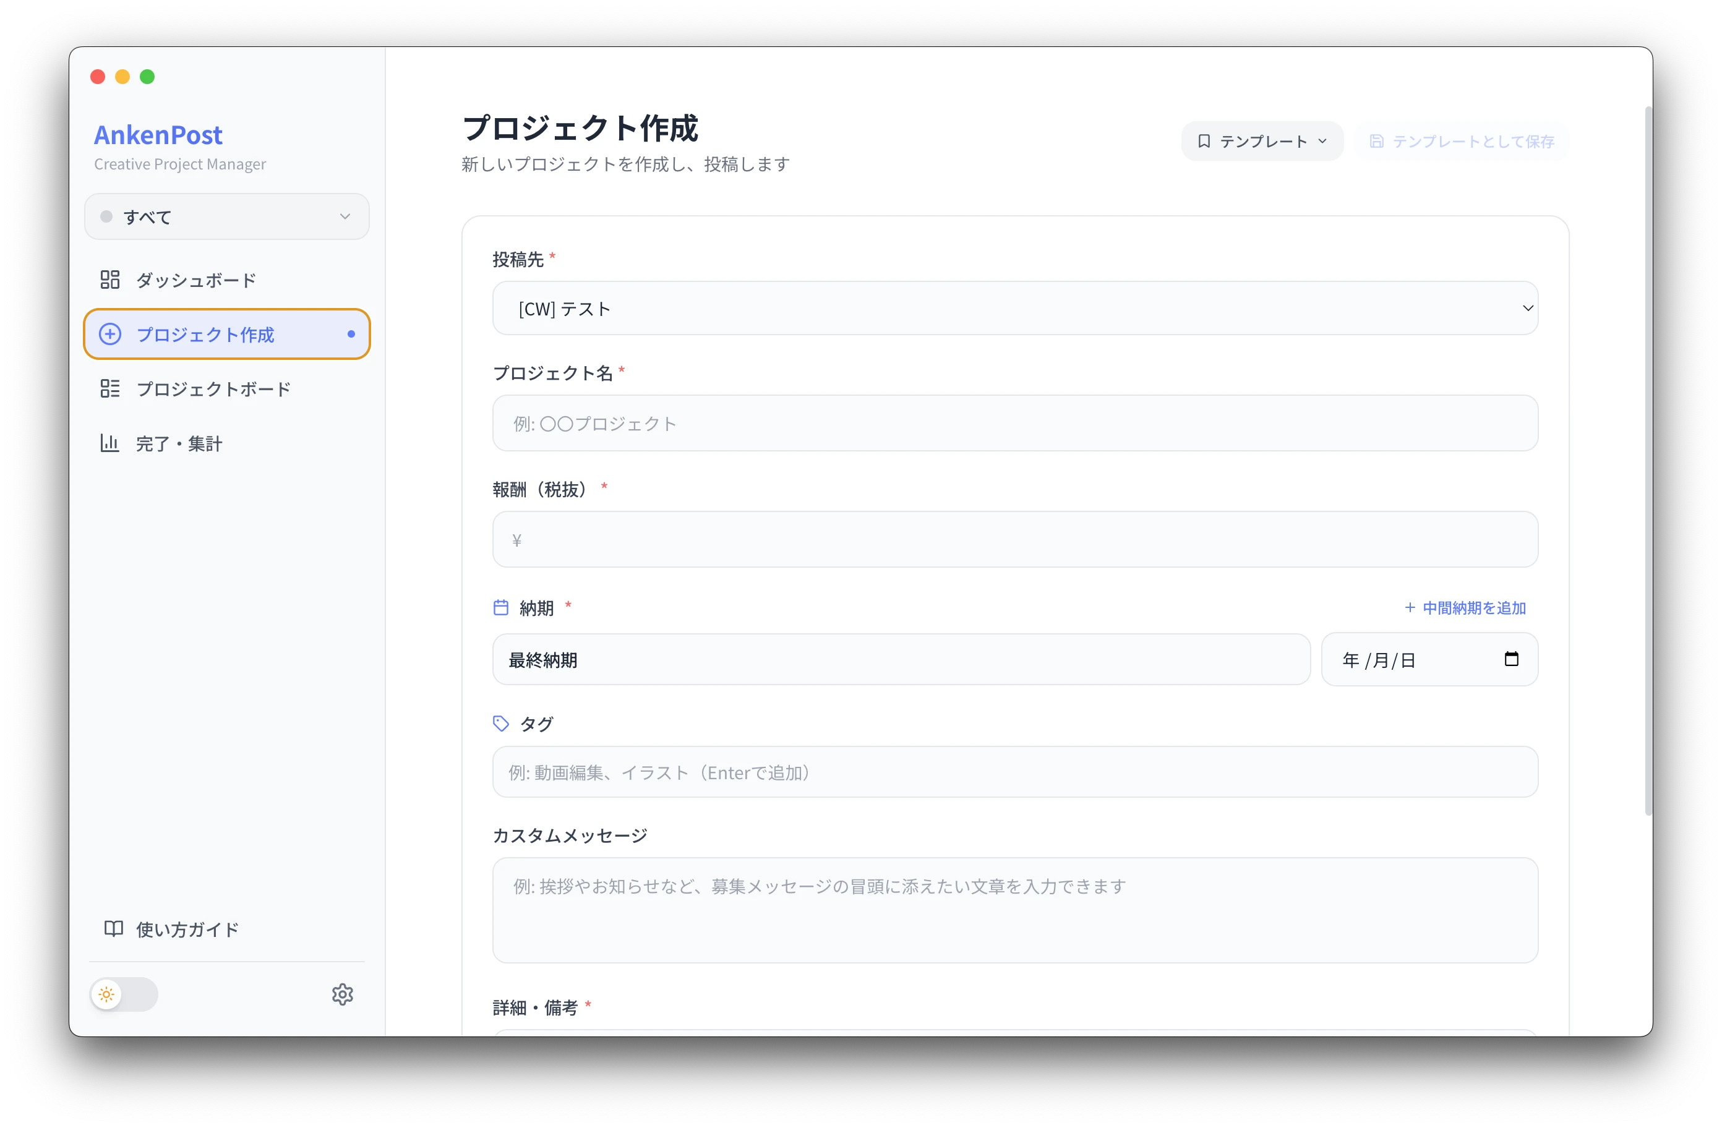This screenshot has height=1128, width=1722.
Task: Click the yellow minimize window button
Action: point(122,77)
